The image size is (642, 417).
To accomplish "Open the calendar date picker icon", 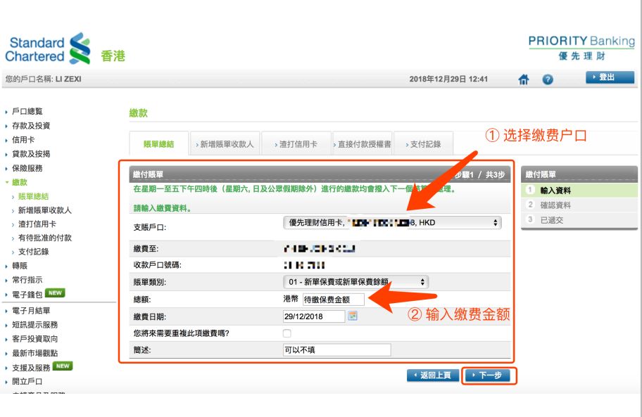I will tap(352, 316).
